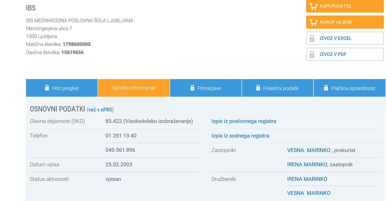This screenshot has width=386, height=201.
Task: Open NAKUP eS.BON purchase button
Action: [345, 22]
